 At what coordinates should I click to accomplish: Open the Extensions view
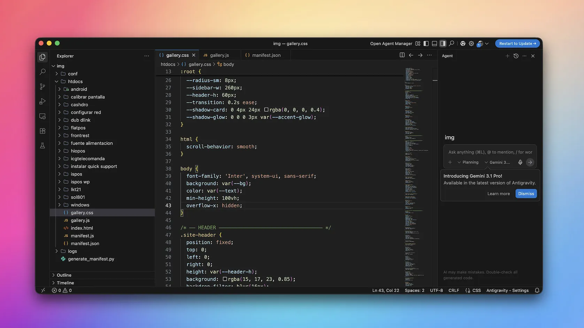click(x=43, y=131)
